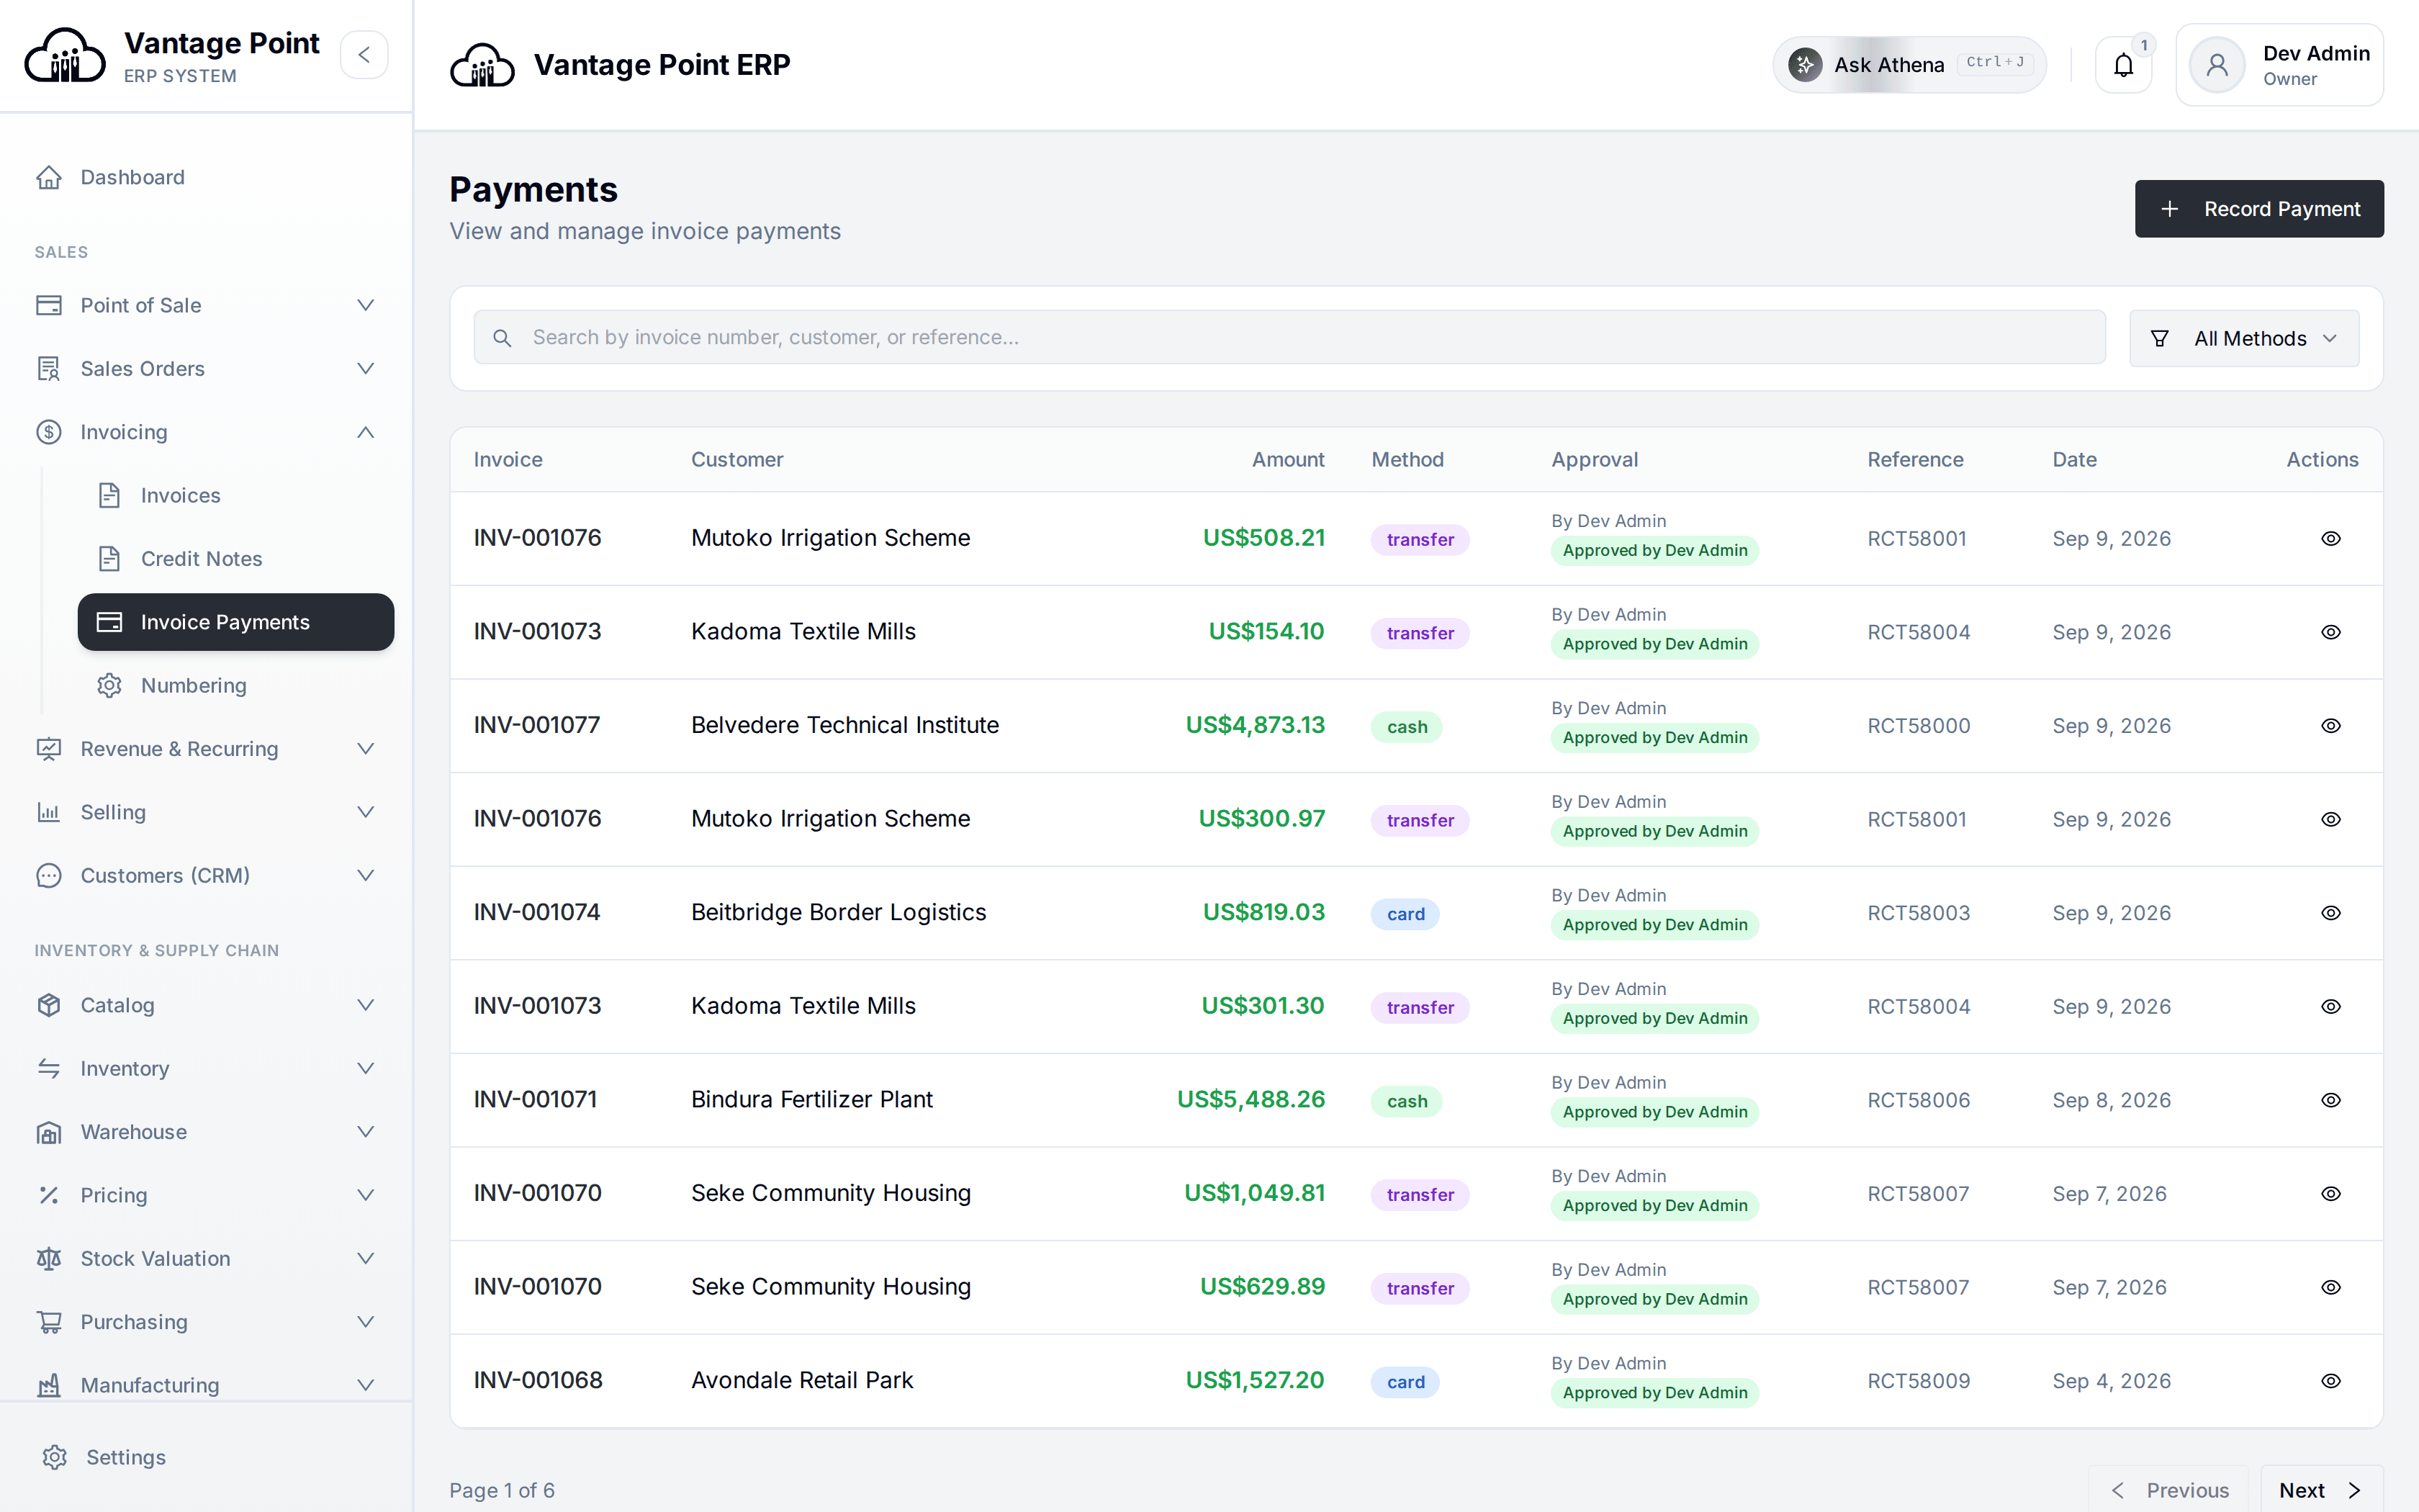Open the Numbering submenu item
This screenshot has height=1512, width=2419.
236,685
